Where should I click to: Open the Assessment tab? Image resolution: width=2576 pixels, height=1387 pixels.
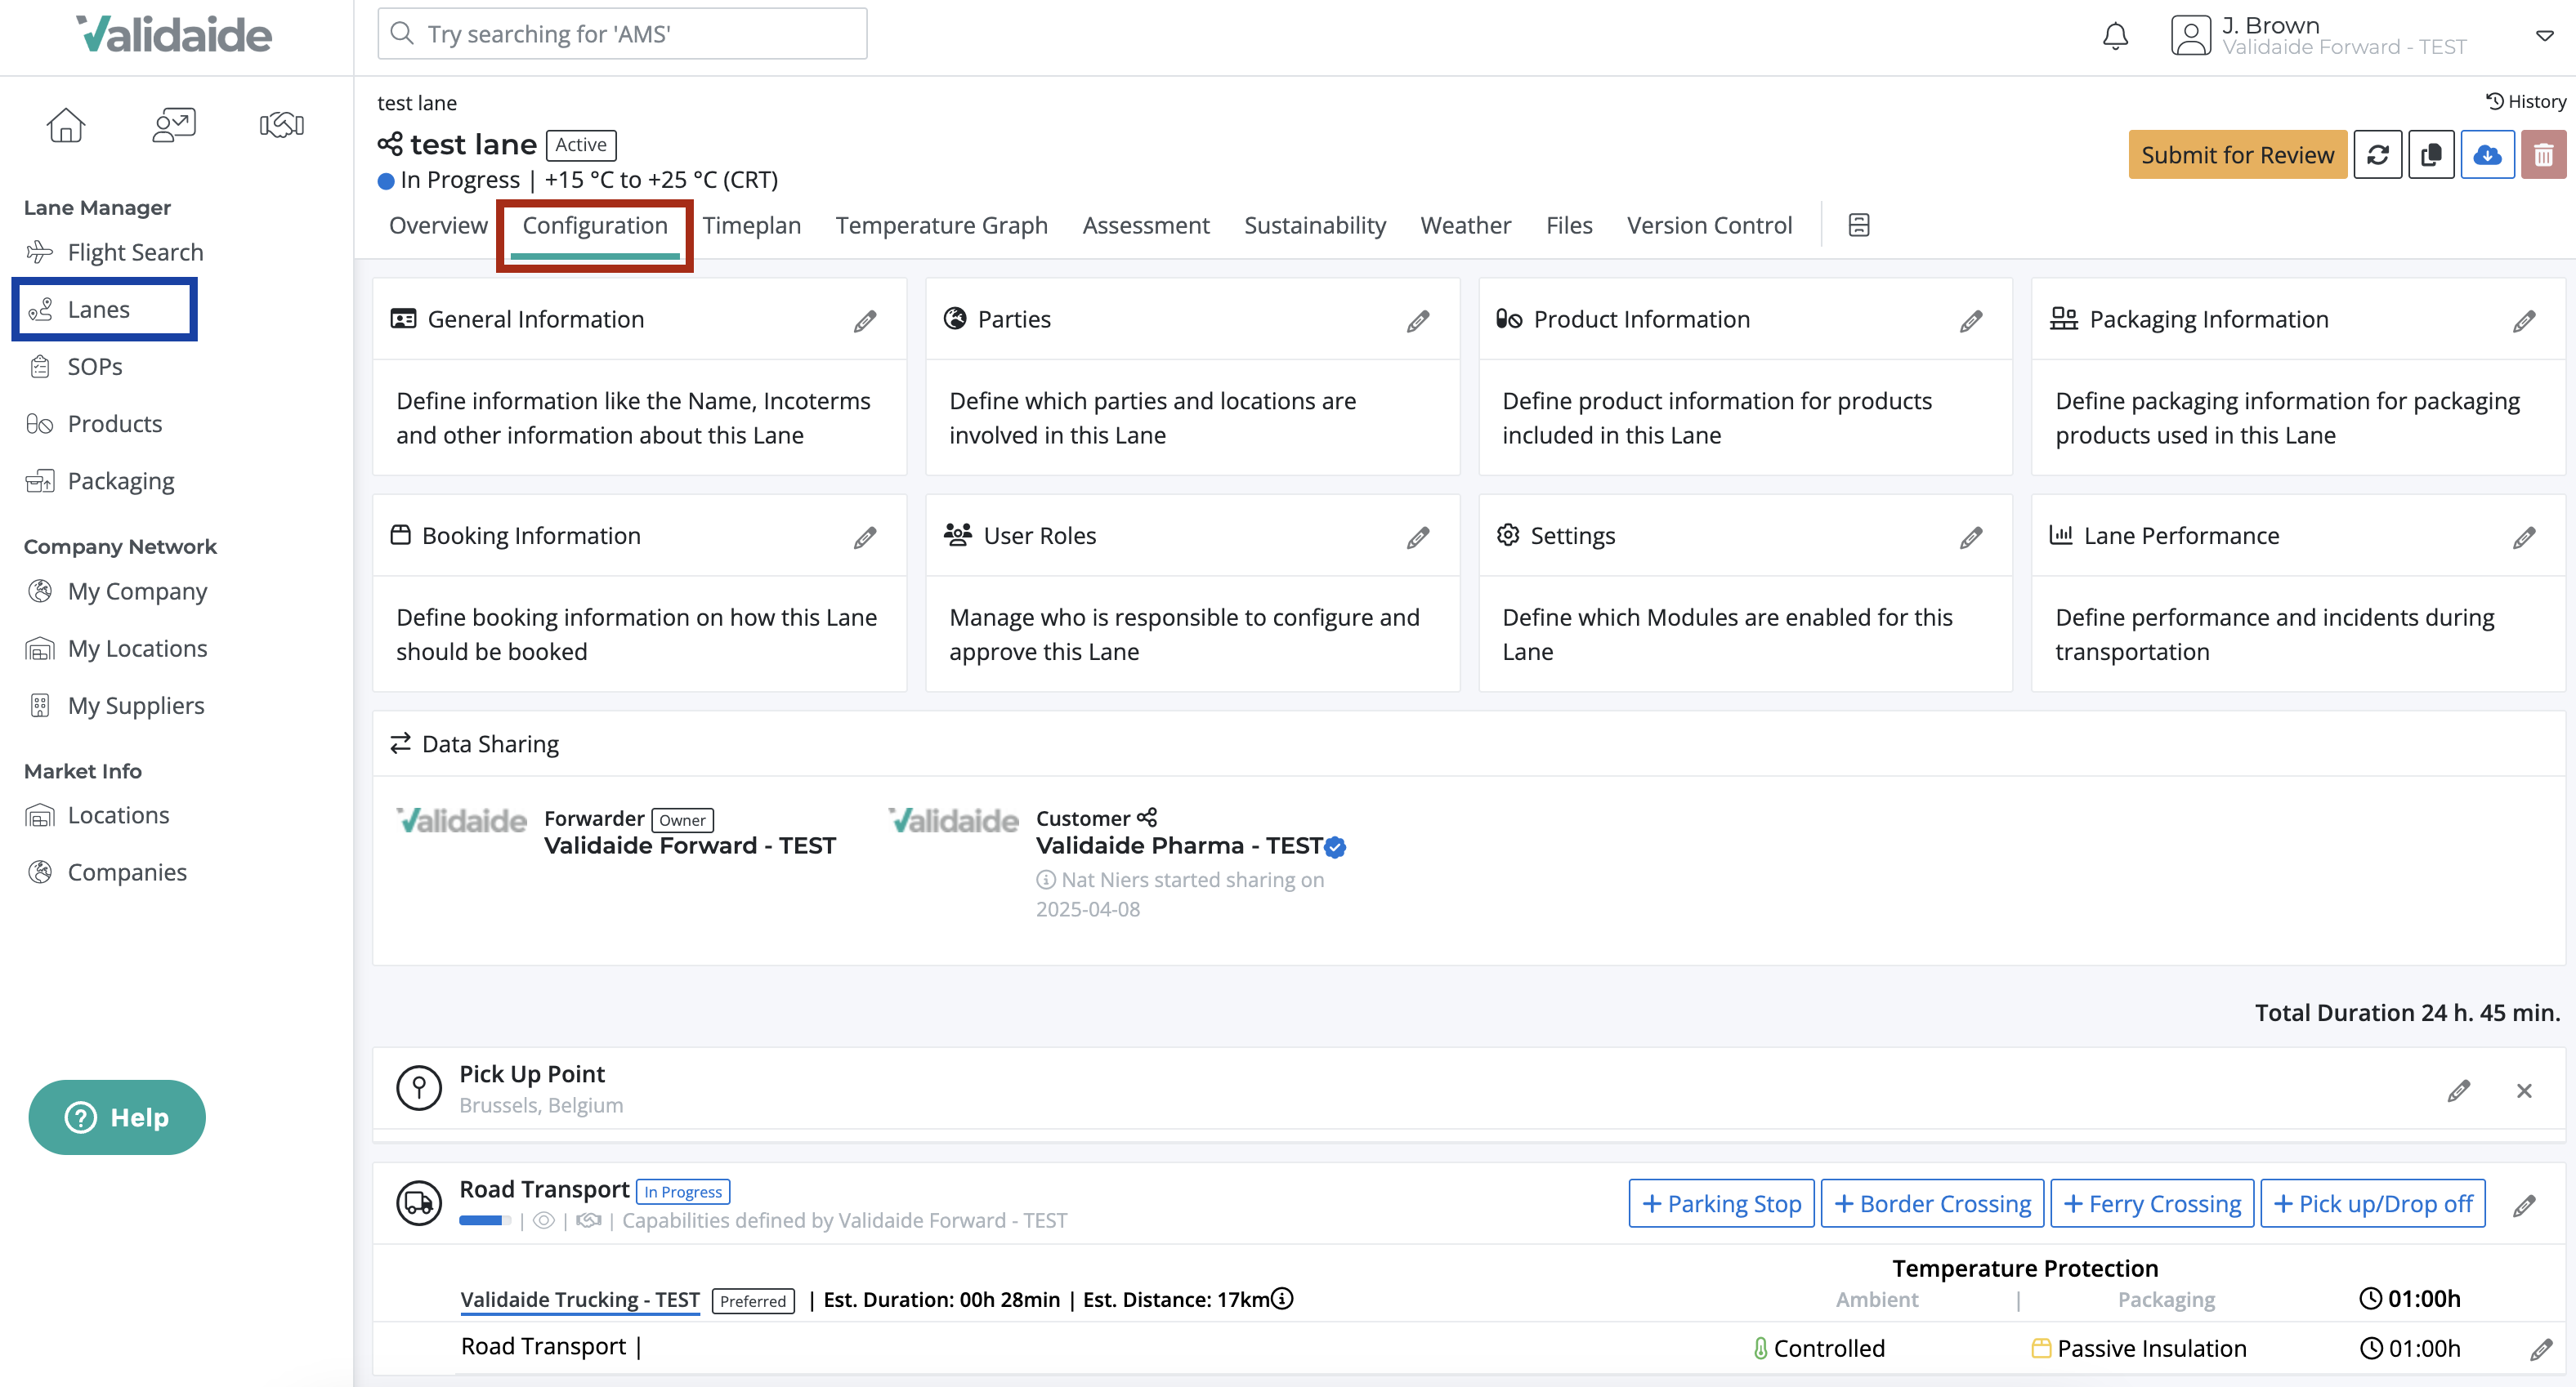click(1145, 225)
